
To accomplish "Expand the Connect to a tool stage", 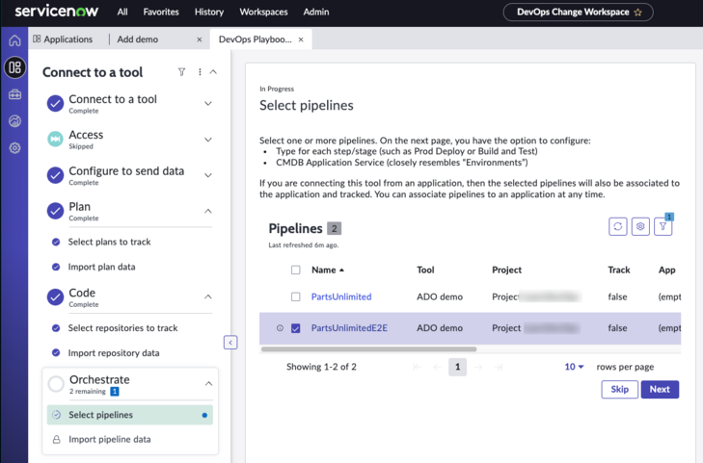I will (208, 103).
